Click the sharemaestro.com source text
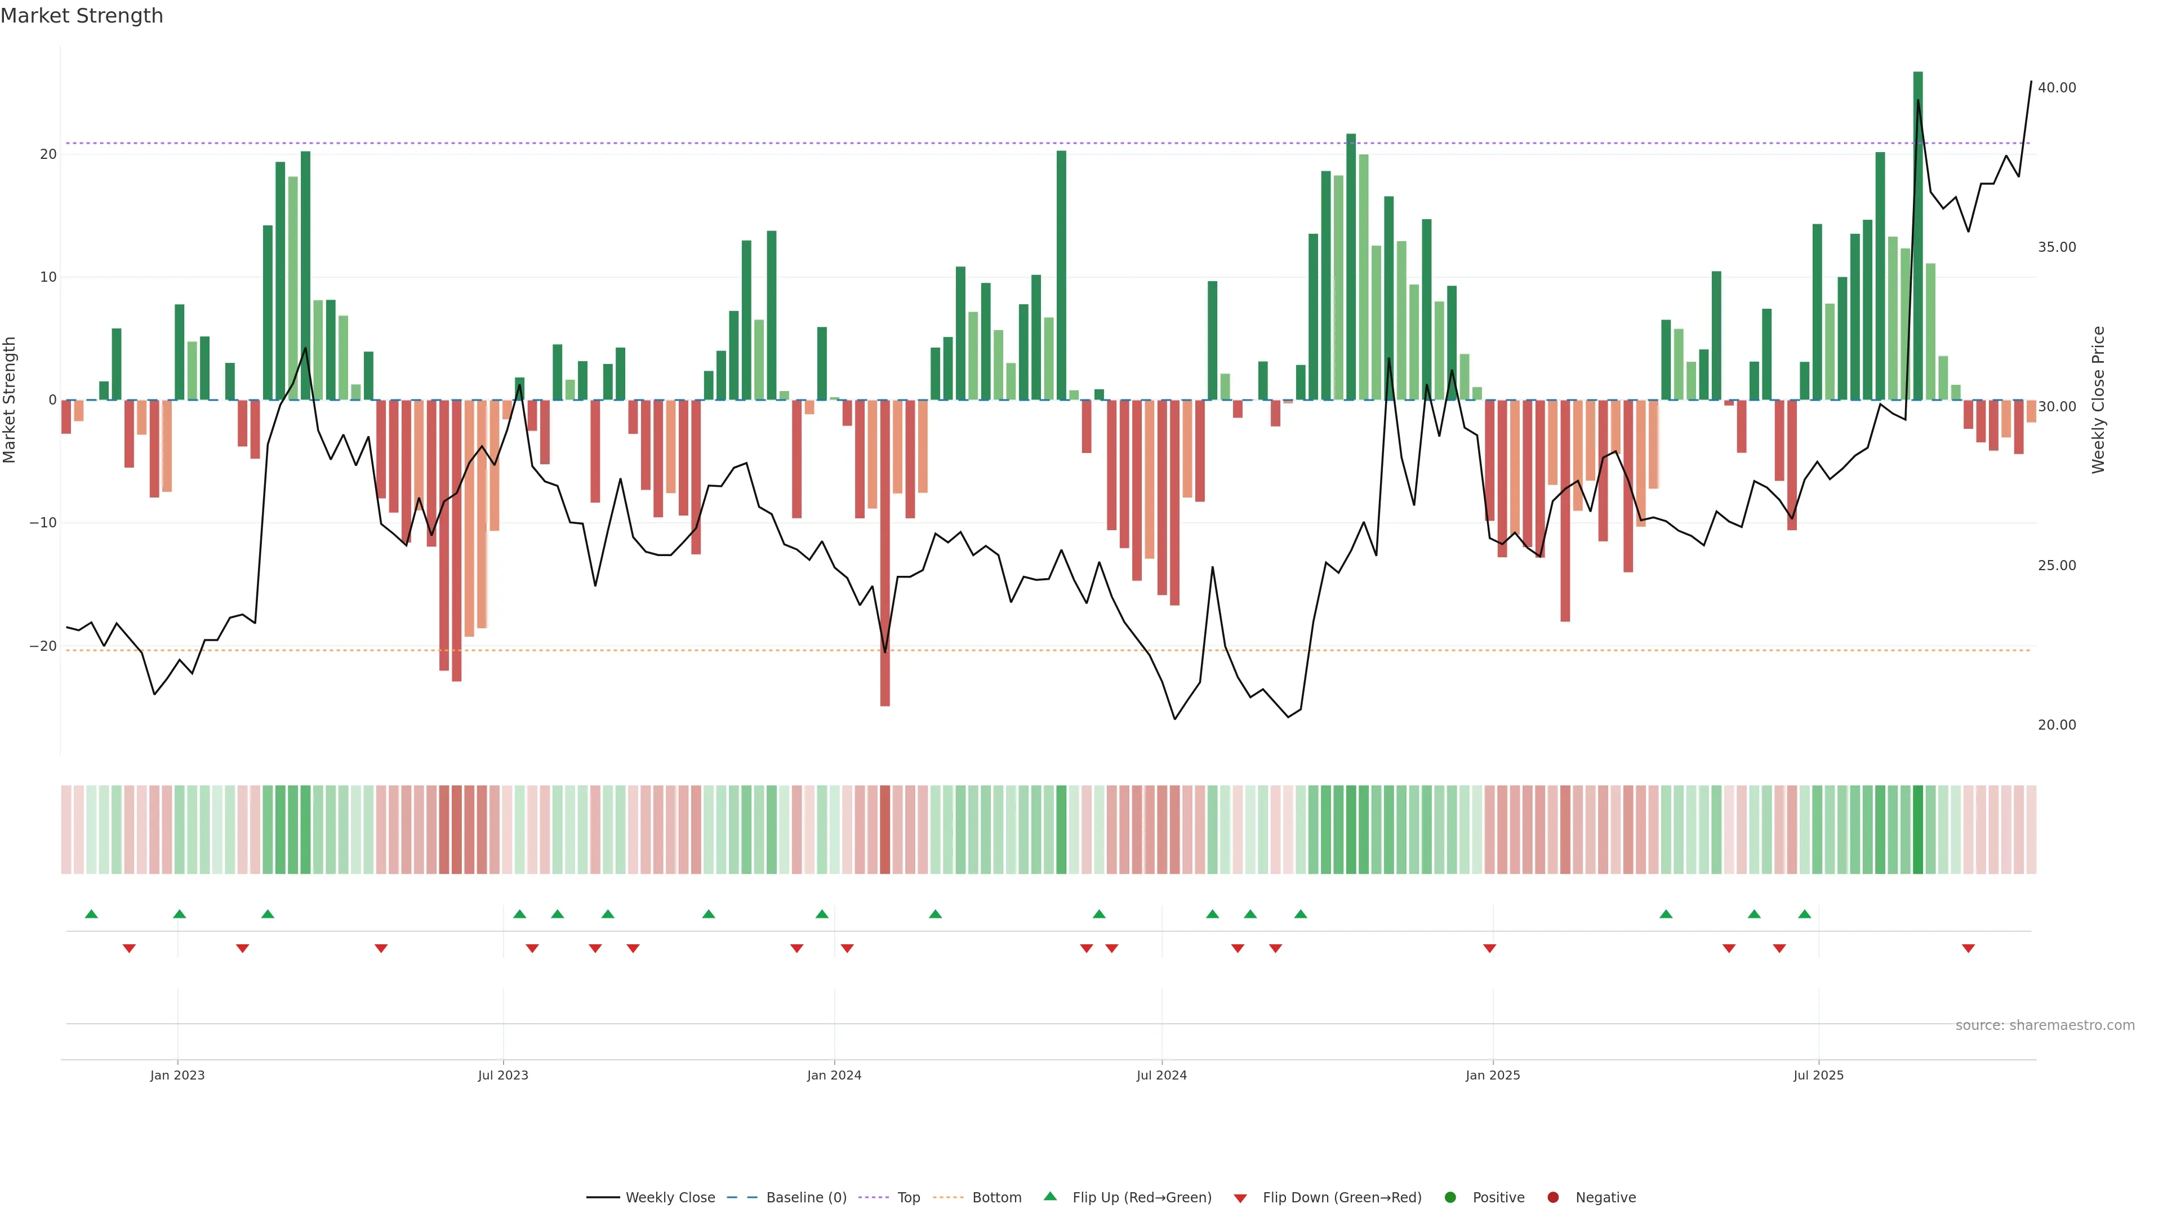The image size is (2163, 1217). [x=2045, y=1025]
